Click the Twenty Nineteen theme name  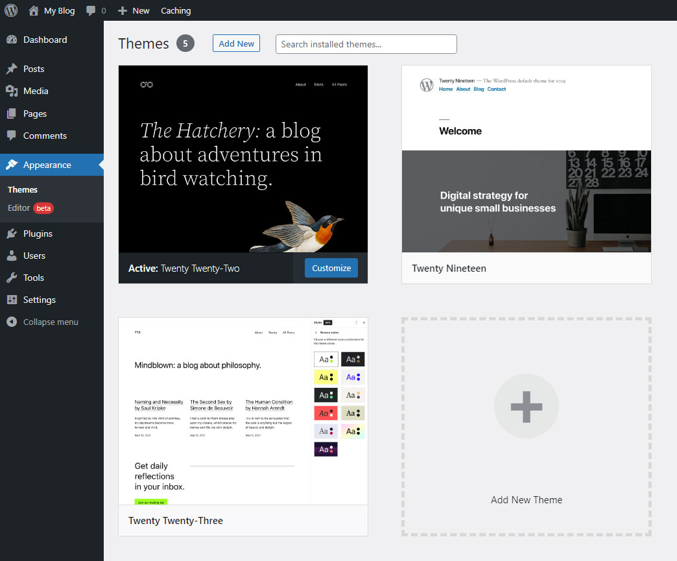click(449, 269)
